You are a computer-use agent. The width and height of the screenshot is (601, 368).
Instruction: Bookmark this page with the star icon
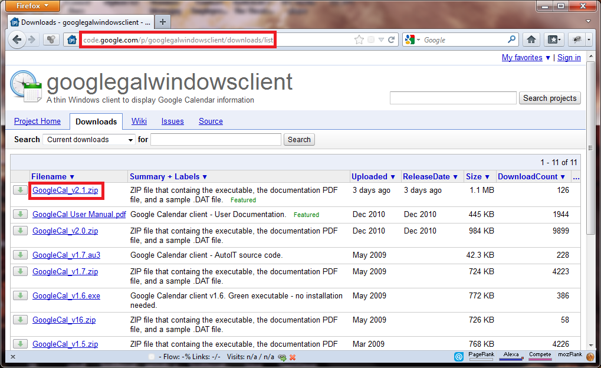coord(359,40)
